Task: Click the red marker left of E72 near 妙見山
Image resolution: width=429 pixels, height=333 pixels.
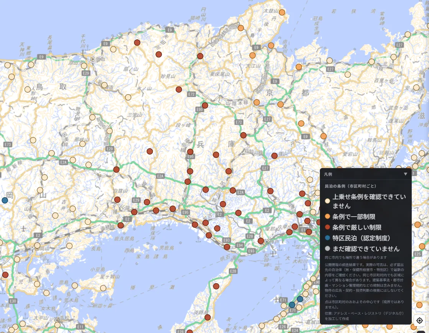Action: pyautogui.click(x=178, y=90)
